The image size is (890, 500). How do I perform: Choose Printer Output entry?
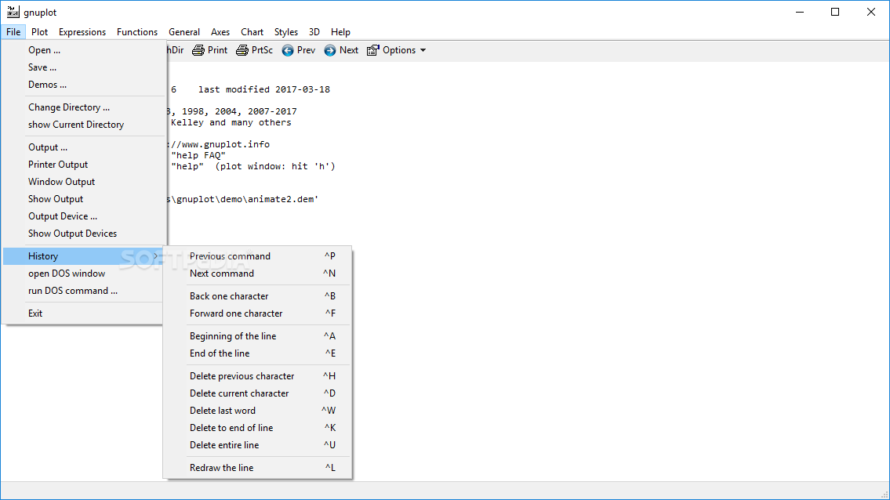(x=84, y=165)
